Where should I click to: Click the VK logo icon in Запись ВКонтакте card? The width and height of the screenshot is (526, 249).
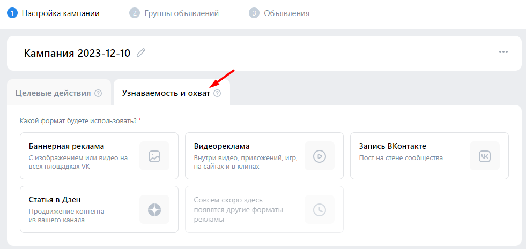point(484,156)
